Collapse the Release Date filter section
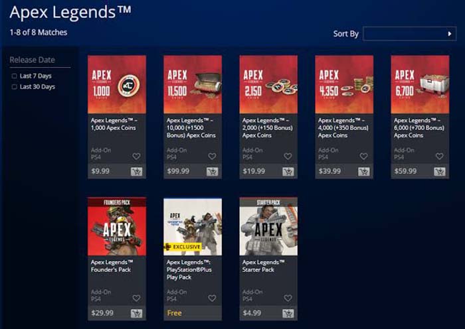The image size is (465, 329). click(x=32, y=60)
